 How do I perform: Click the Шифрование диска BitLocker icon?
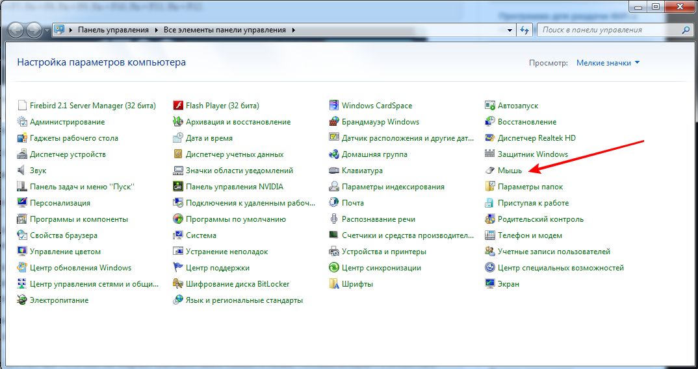click(178, 284)
